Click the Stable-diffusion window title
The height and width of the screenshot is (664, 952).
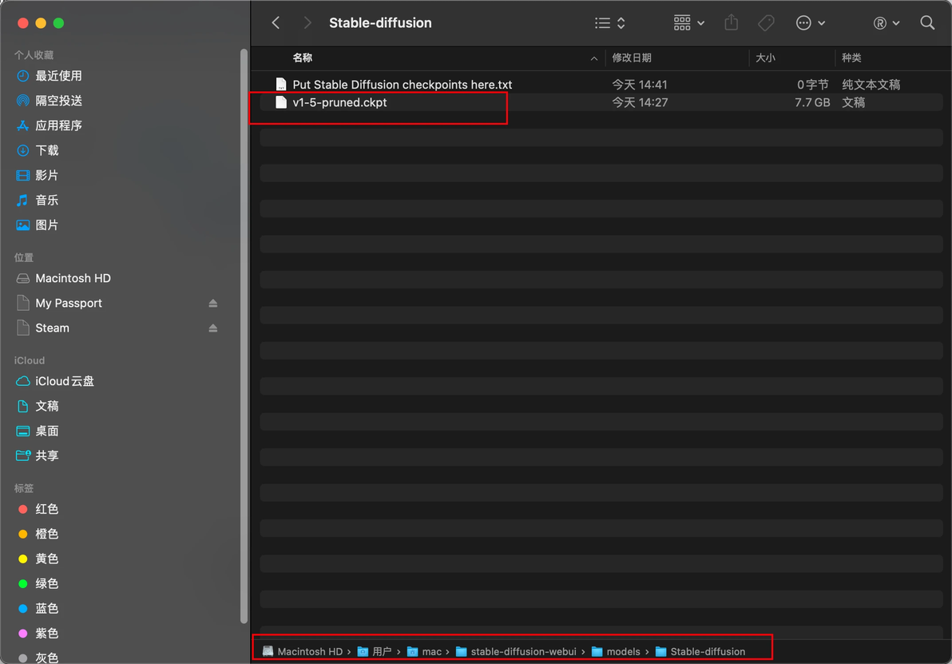click(x=380, y=23)
